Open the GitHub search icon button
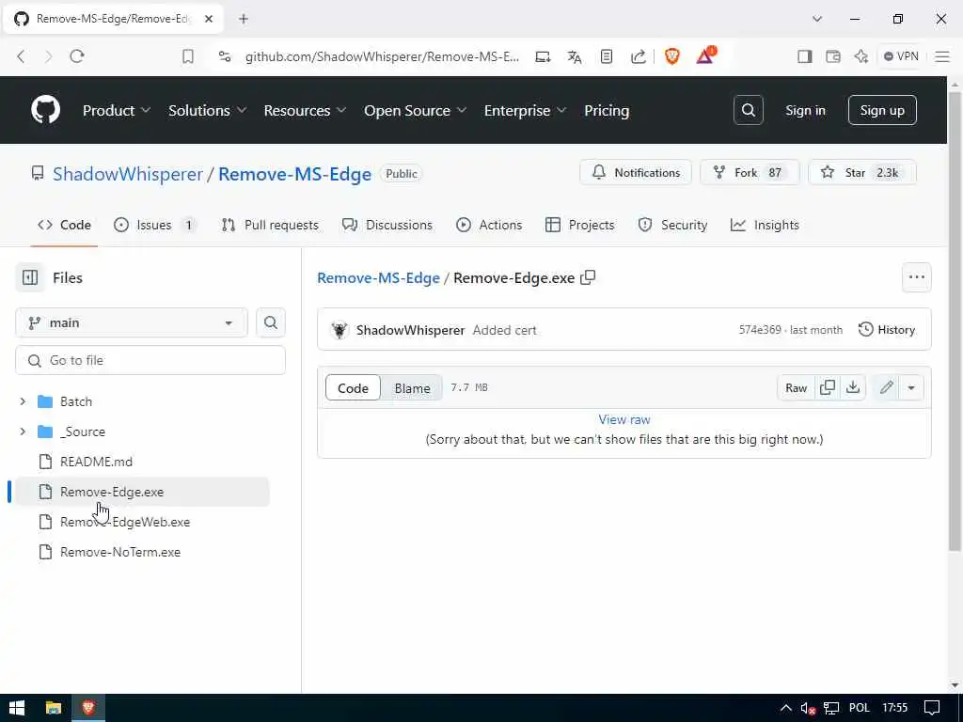The width and height of the screenshot is (963, 722). pyautogui.click(x=748, y=111)
